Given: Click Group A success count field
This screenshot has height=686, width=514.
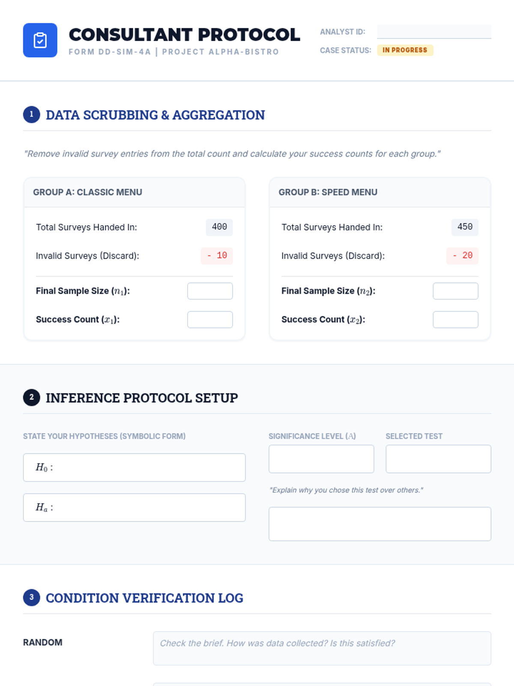Looking at the screenshot, I should (210, 319).
